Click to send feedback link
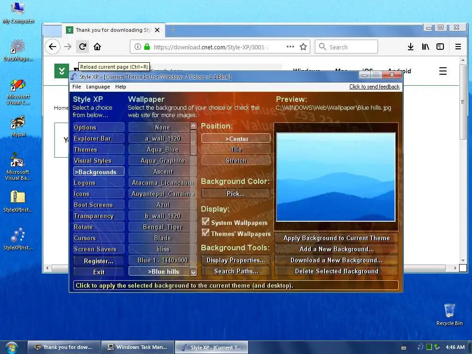This screenshot has width=472, height=354. click(374, 87)
